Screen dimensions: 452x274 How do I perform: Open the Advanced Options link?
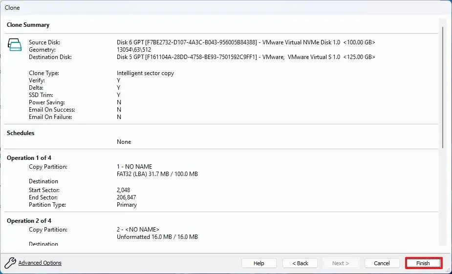click(x=40, y=263)
